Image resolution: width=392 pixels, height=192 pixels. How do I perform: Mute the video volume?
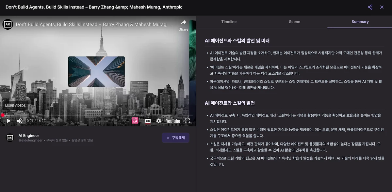(x=20, y=121)
